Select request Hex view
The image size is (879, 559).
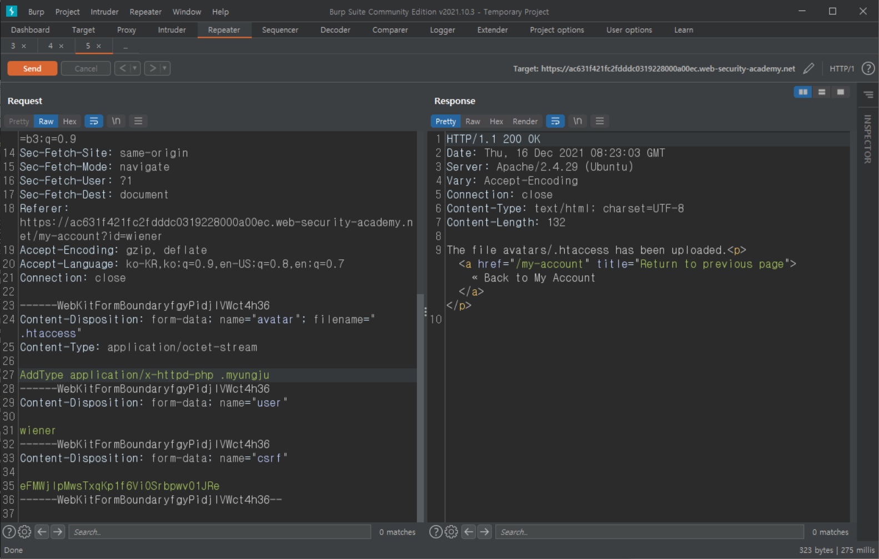pyautogui.click(x=69, y=121)
